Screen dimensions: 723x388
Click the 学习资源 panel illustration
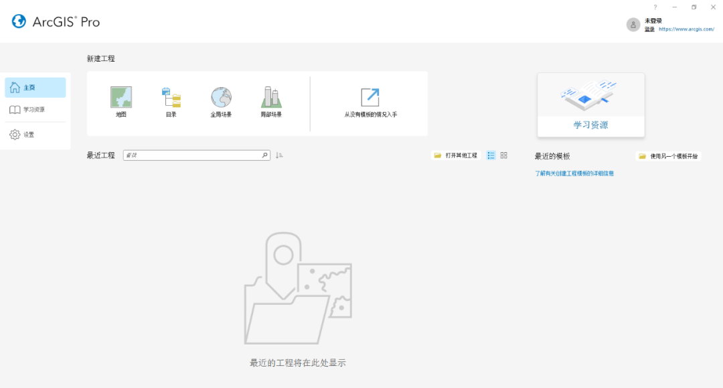tap(590, 97)
